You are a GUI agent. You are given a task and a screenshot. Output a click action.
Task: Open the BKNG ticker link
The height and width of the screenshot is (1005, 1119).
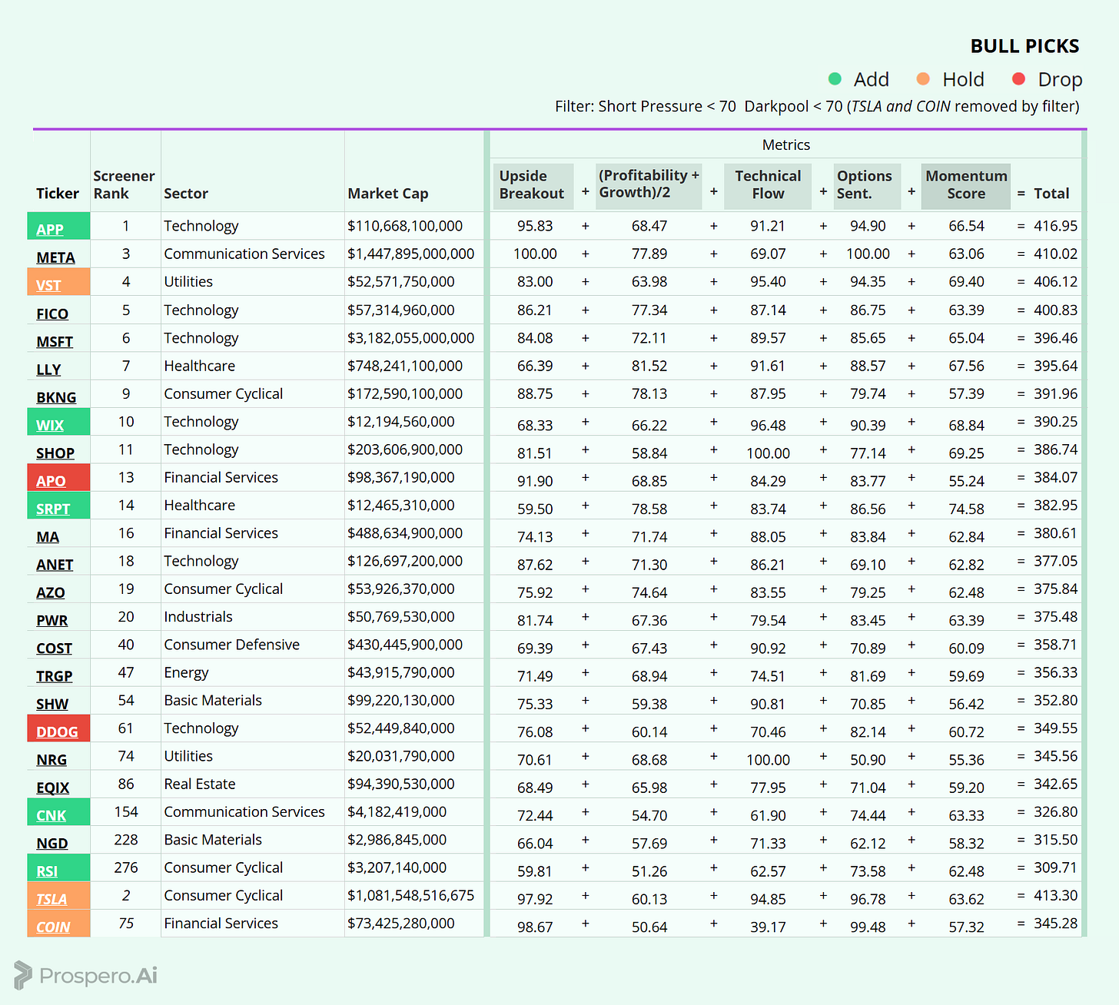pyautogui.click(x=56, y=397)
